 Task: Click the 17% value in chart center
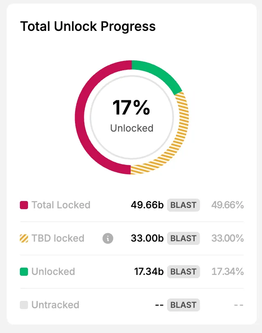[131, 108]
